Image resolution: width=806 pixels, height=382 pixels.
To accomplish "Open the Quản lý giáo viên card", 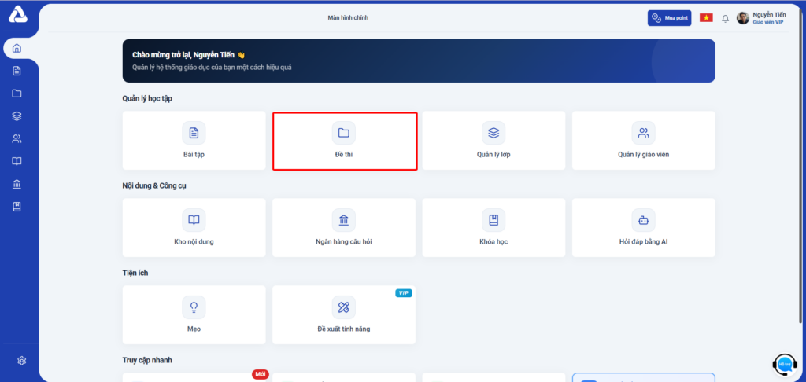I will click(x=644, y=140).
